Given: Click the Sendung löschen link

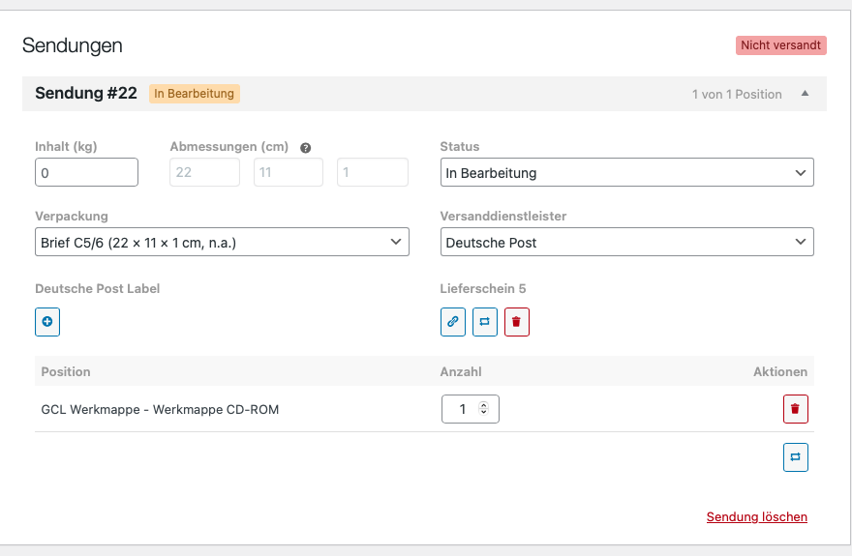Looking at the screenshot, I should [x=756, y=517].
